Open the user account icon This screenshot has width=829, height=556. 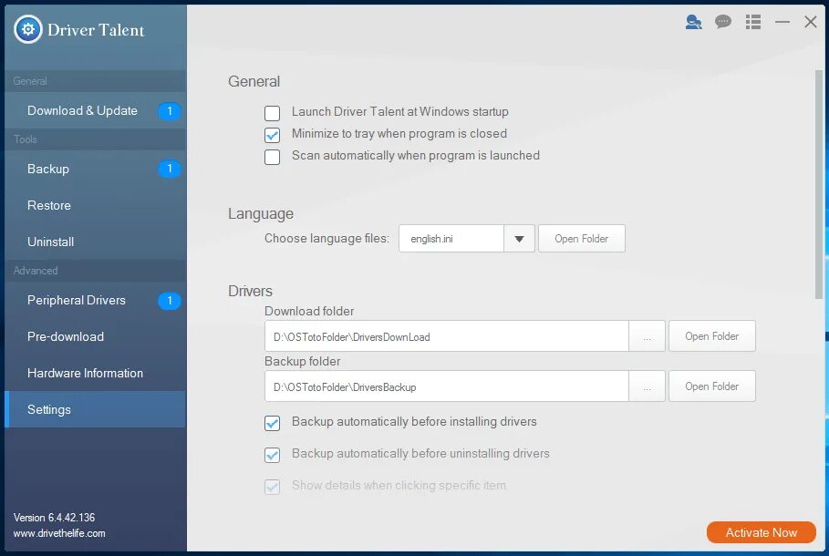694,22
